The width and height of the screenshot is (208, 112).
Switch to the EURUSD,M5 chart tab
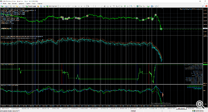(x=114, y=108)
